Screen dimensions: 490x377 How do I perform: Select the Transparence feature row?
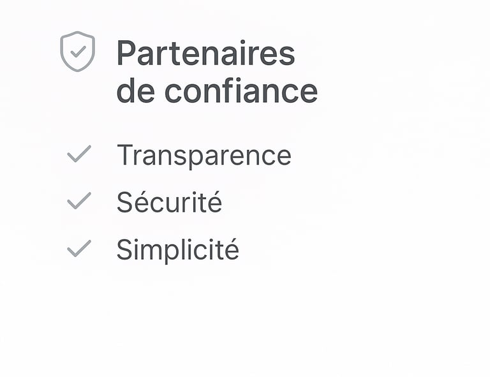(x=179, y=156)
